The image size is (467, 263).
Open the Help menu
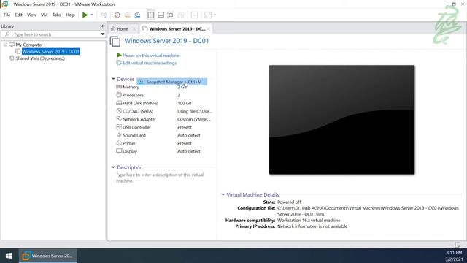click(x=70, y=15)
